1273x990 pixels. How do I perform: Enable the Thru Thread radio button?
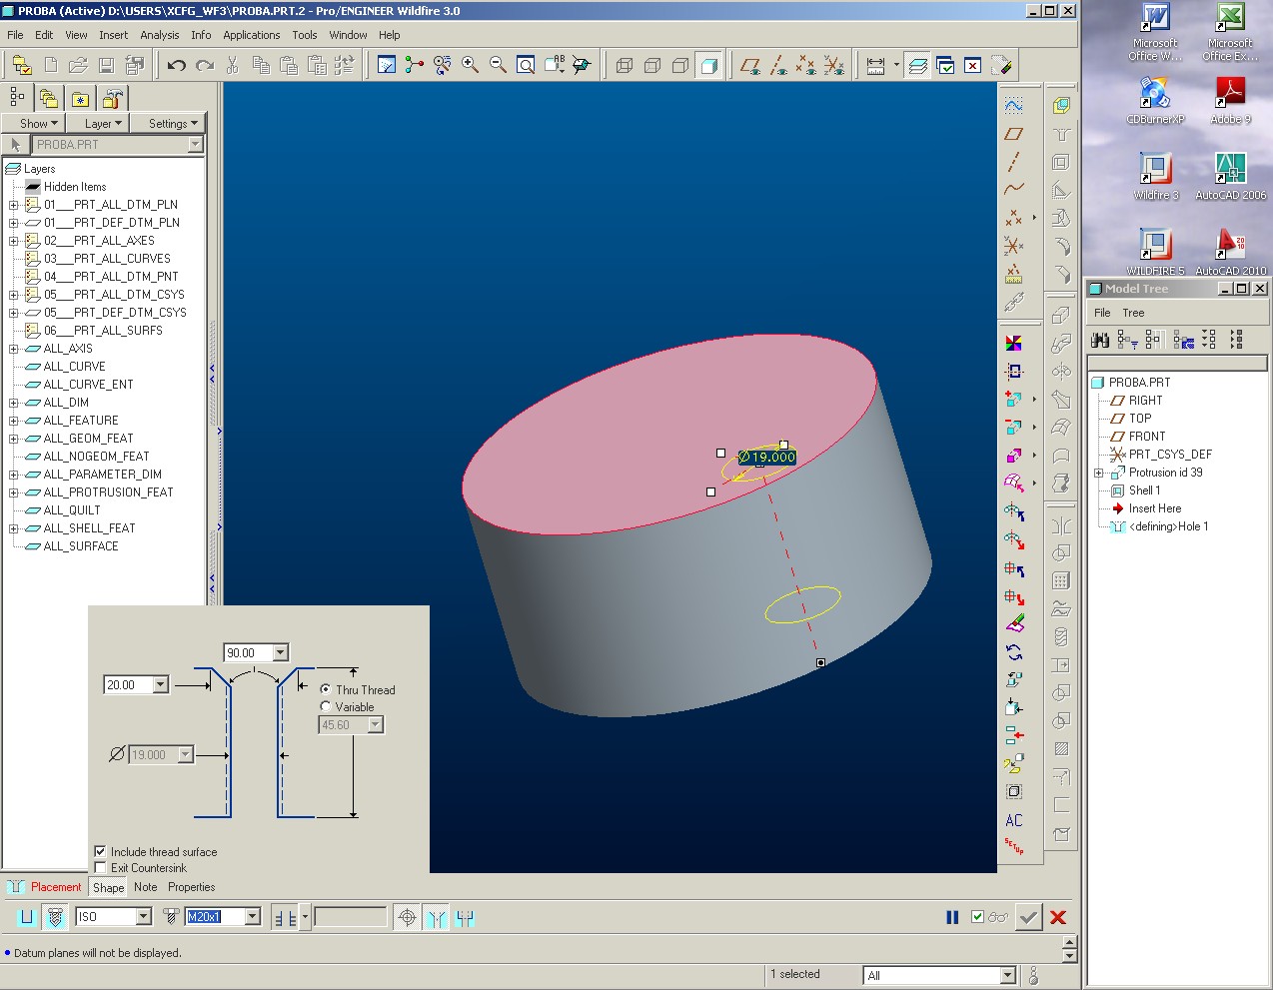[326, 689]
